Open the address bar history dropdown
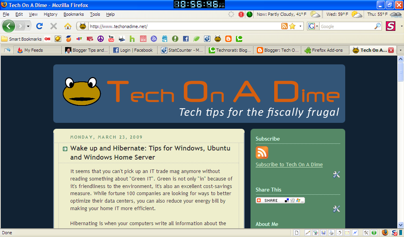 pos(300,26)
